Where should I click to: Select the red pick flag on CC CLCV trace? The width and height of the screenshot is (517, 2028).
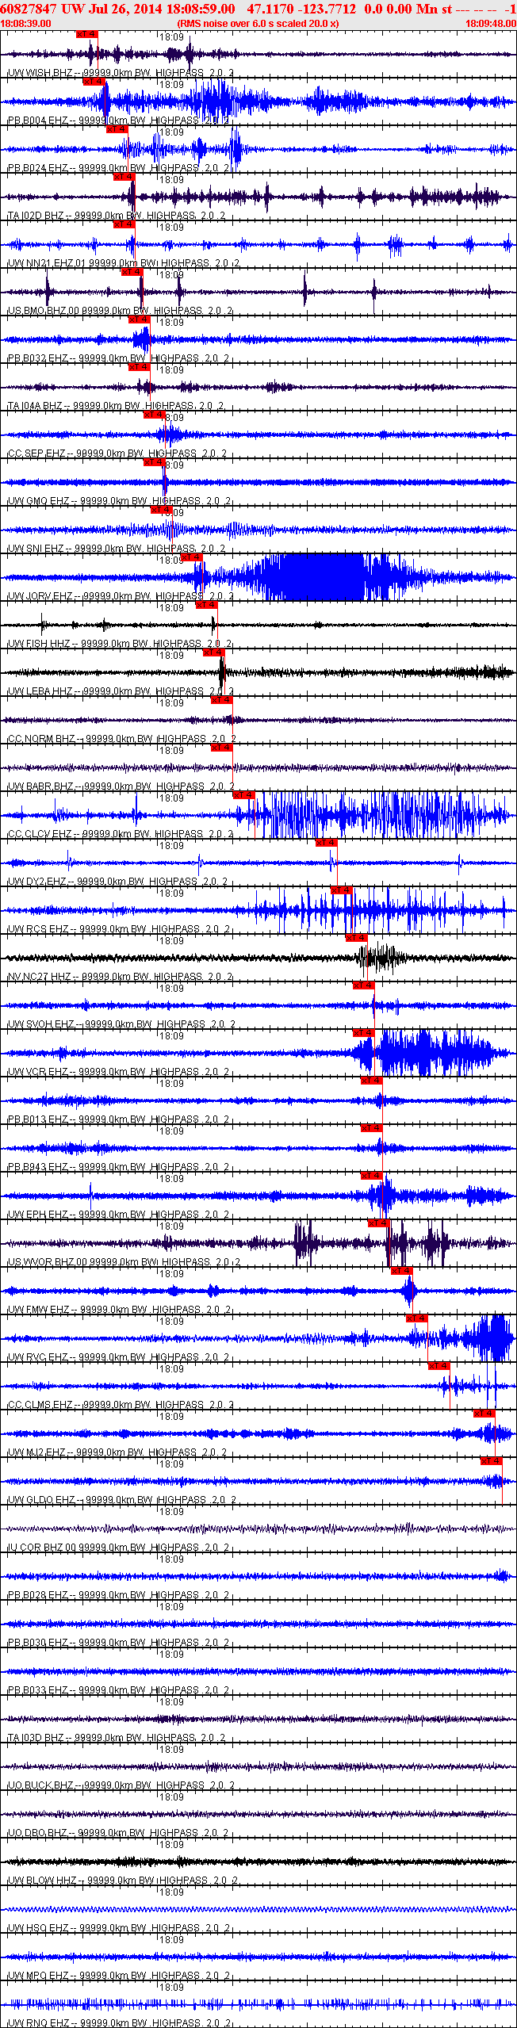click(243, 794)
